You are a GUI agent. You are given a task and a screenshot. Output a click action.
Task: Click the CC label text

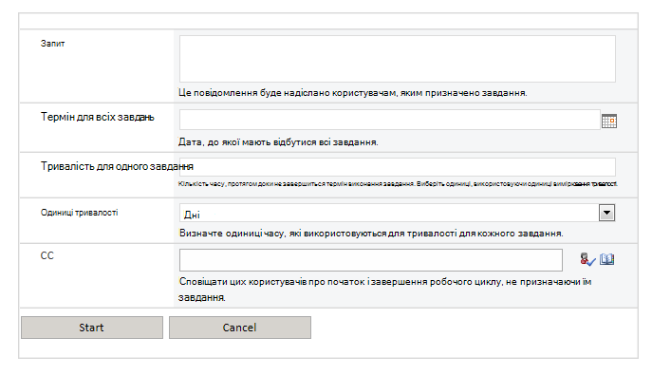pyautogui.click(x=47, y=255)
